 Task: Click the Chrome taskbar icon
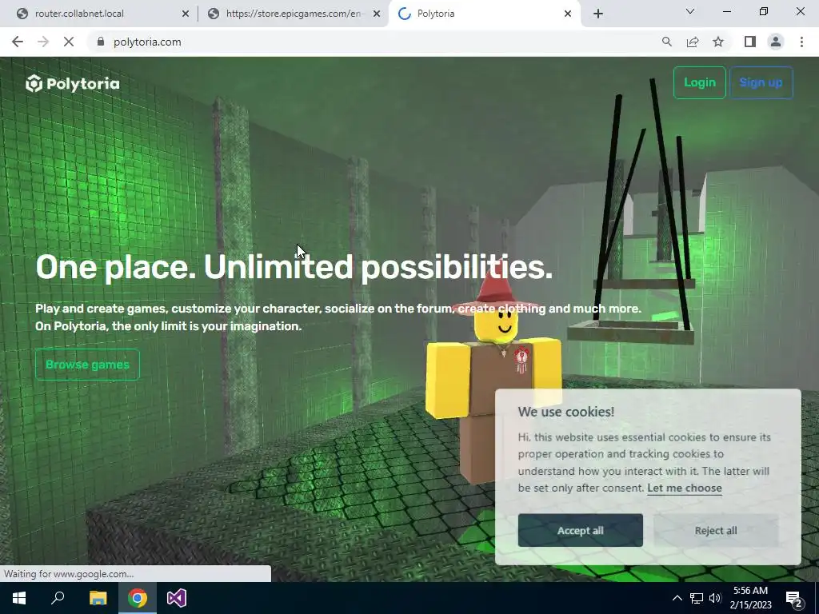138,598
